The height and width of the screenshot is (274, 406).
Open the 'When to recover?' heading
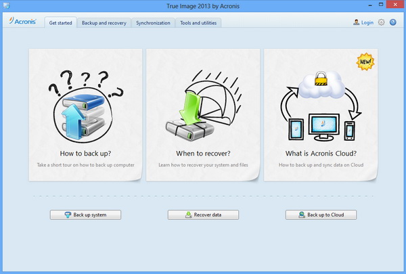pos(203,154)
